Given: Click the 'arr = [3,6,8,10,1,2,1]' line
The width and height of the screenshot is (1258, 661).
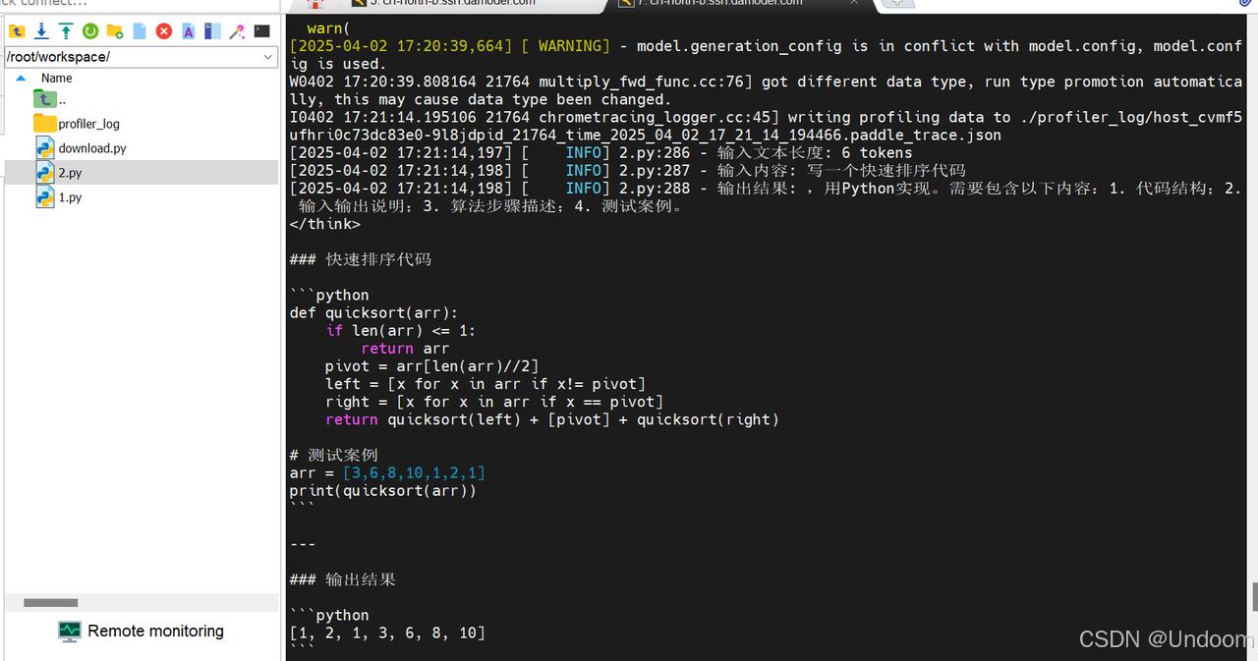Looking at the screenshot, I should [x=387, y=472].
